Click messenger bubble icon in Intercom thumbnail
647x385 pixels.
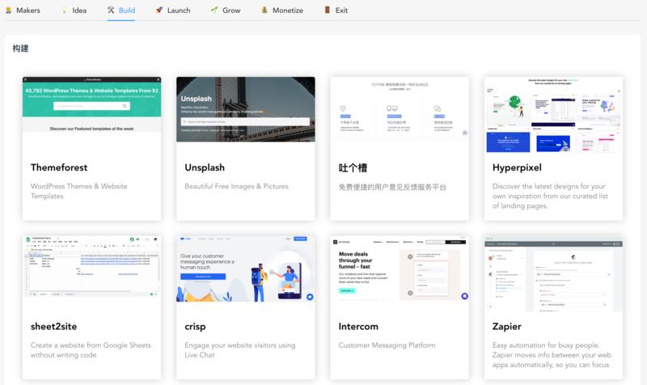(464, 296)
